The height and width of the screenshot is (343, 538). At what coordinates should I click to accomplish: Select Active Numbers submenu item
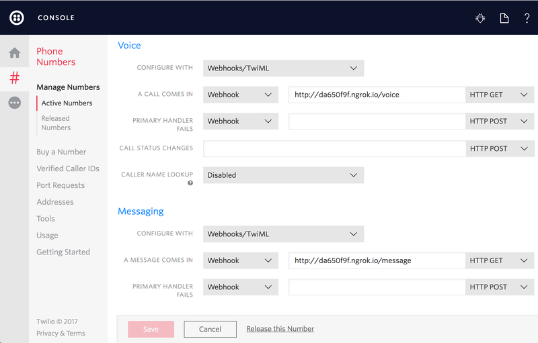67,103
